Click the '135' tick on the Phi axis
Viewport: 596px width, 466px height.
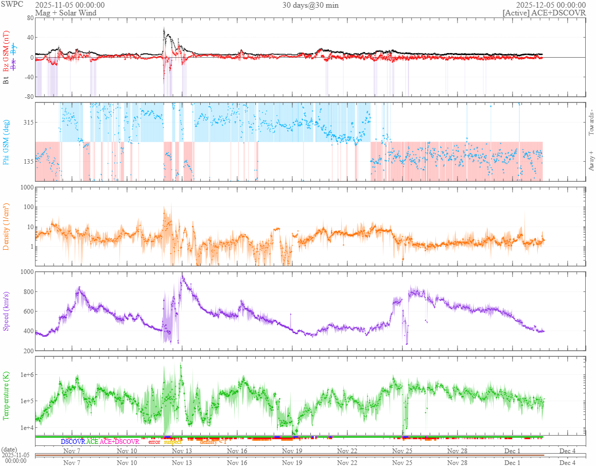(x=28, y=161)
